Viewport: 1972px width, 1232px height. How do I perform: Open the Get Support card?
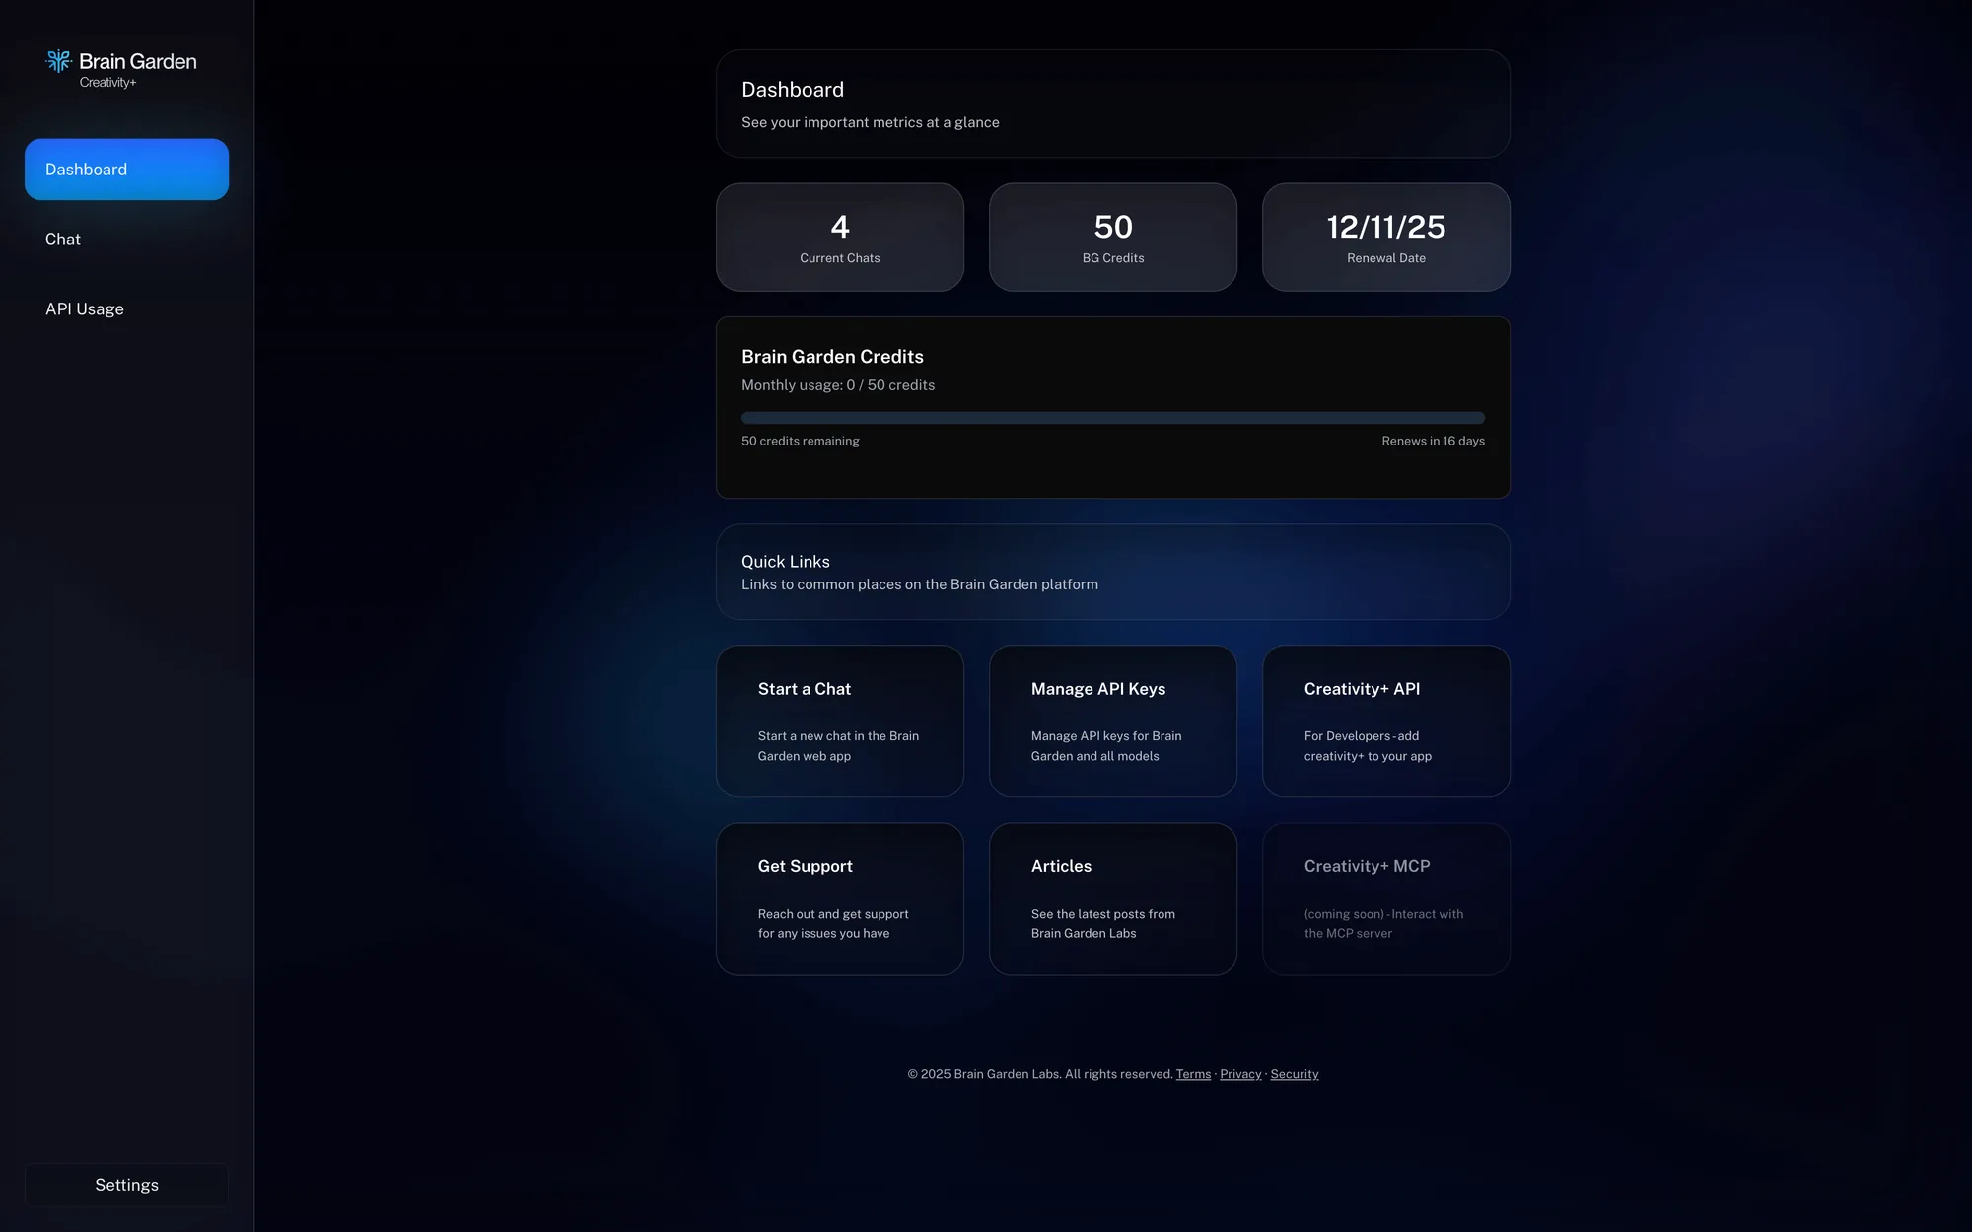[x=840, y=899]
